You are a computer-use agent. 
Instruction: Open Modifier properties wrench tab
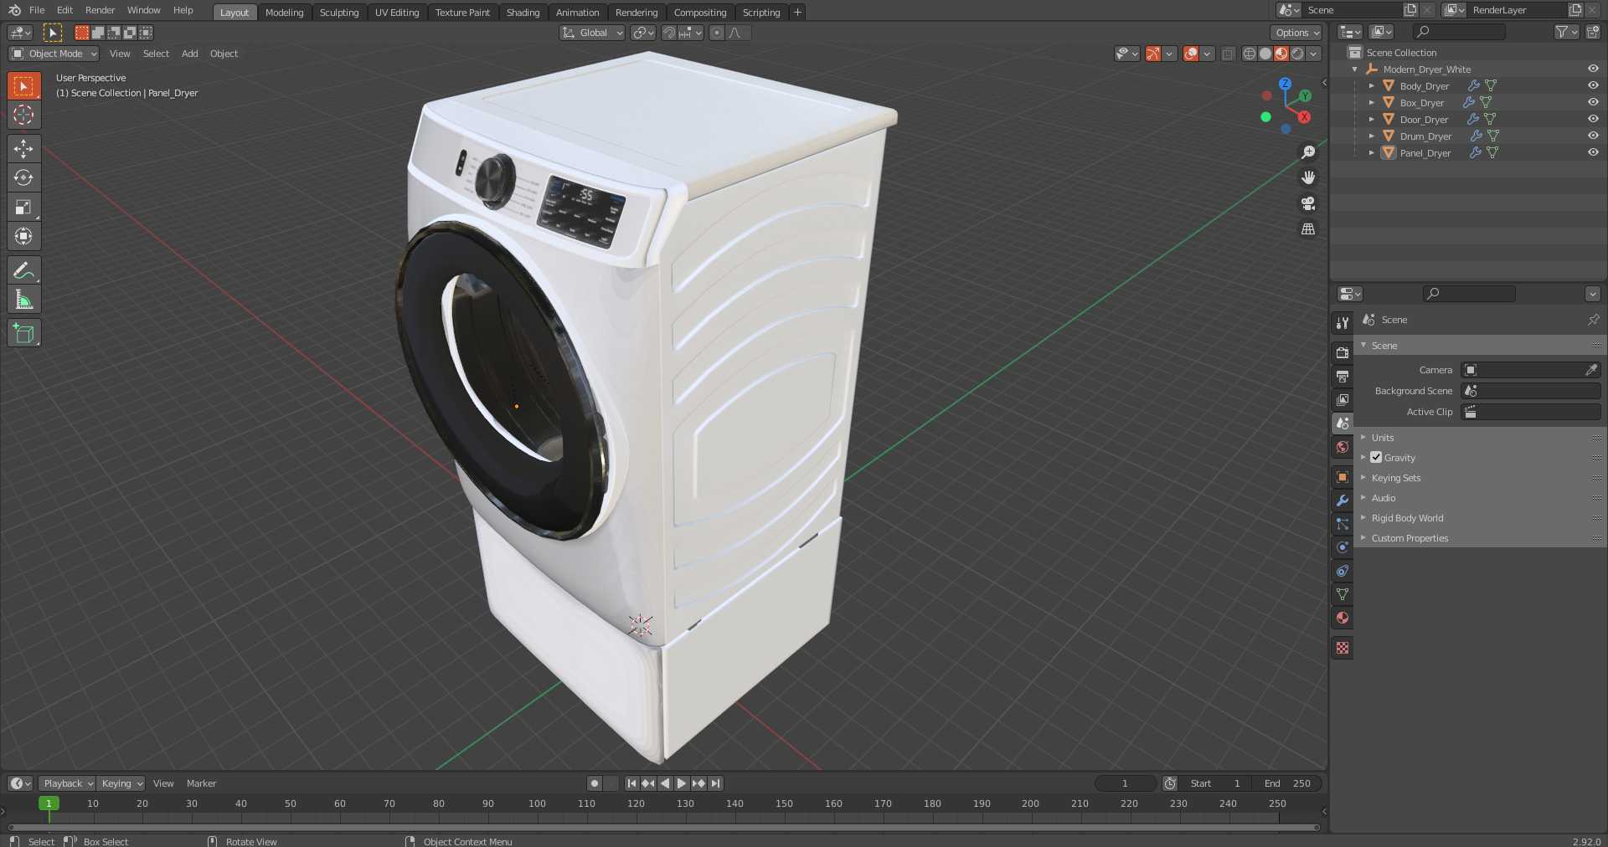point(1343,501)
